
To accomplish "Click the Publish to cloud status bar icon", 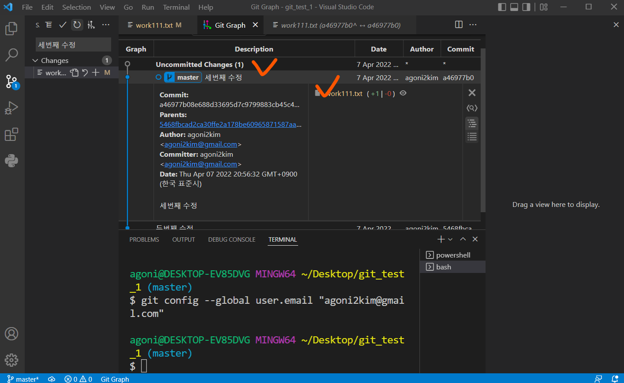I will tap(52, 379).
